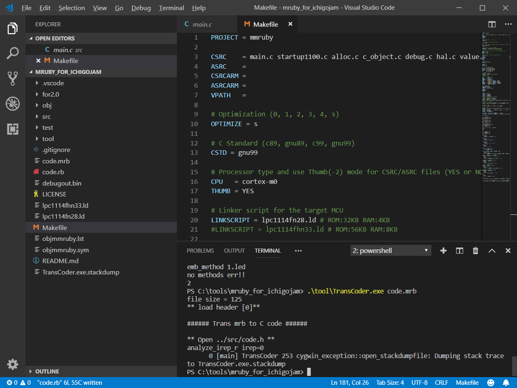The height and width of the screenshot is (388, 517).
Task: Click the Ln 181, Col 26 indicator
Action: [350, 382]
